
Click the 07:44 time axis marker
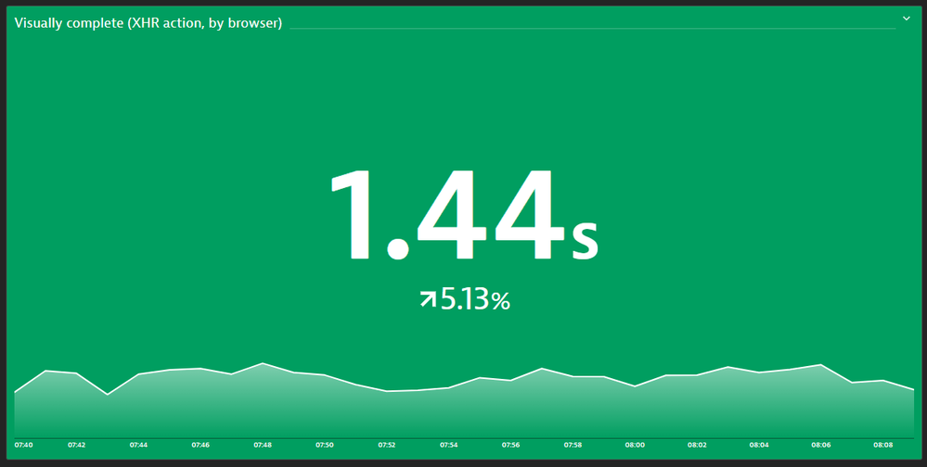[138, 445]
